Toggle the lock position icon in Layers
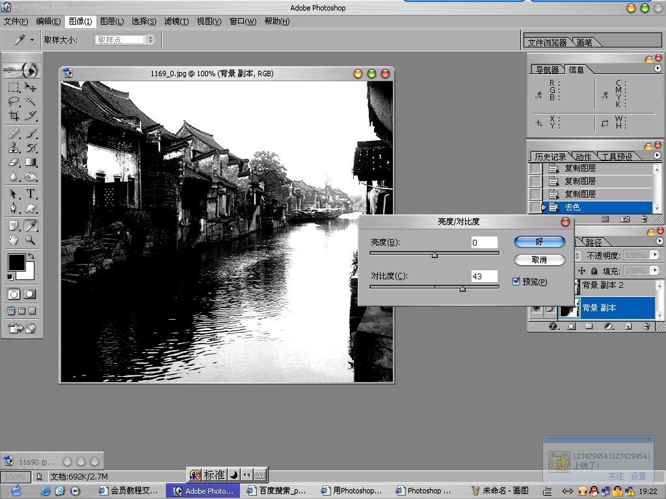 pyautogui.click(x=582, y=271)
